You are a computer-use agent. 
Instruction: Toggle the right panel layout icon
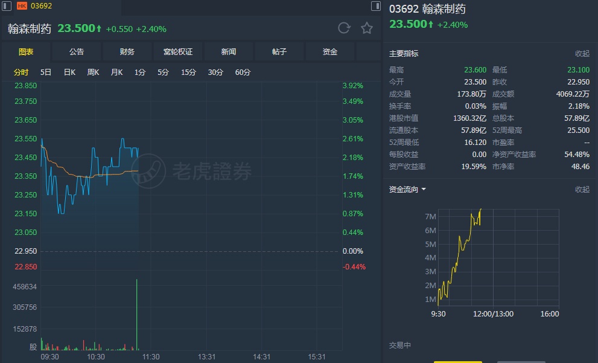[376, 5]
